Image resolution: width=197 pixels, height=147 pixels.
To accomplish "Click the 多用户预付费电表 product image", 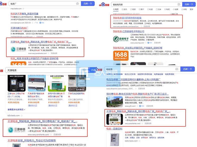I will tap(57, 83).
